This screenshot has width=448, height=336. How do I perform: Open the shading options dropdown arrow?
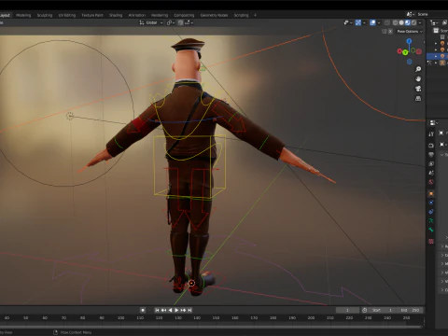[420, 22]
